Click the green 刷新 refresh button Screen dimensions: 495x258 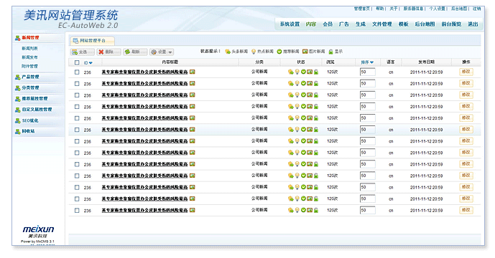[x=135, y=52]
